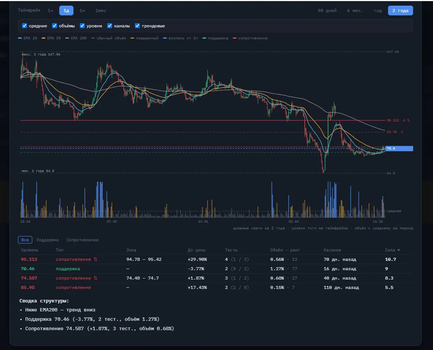433x350 pixels.
Task: Click the всплеск от 3x legend entry
Action: [x=181, y=38]
